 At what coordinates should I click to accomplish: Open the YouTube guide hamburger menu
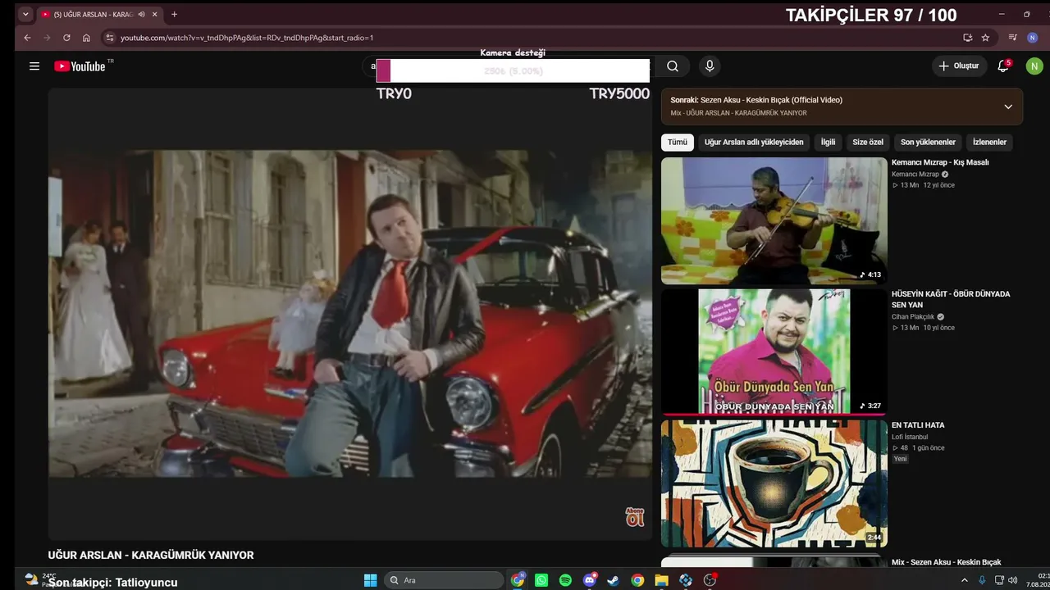pos(34,66)
